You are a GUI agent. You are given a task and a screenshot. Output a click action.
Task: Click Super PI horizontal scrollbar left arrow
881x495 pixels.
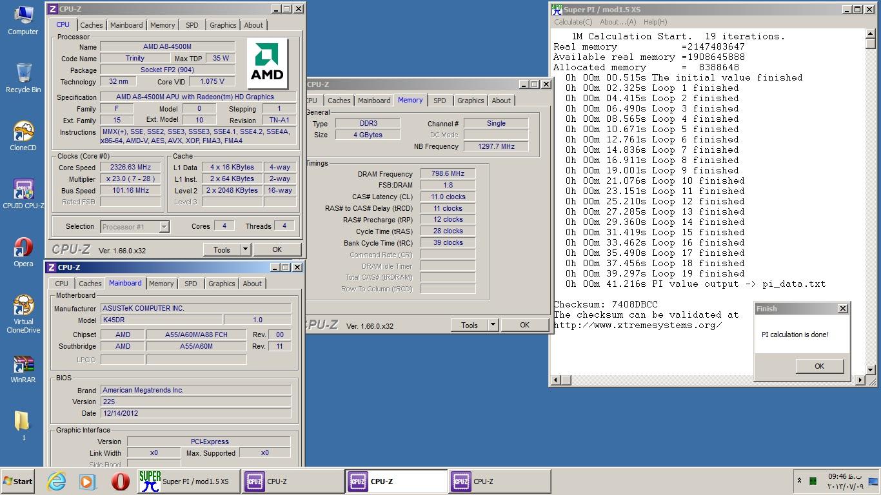coord(556,380)
